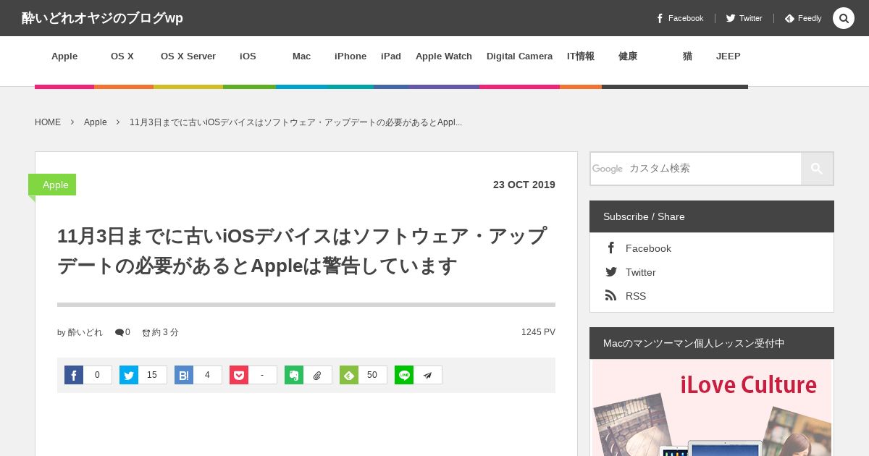Click sidebar Twitter text link
This screenshot has height=456, width=869.
pyautogui.click(x=641, y=272)
